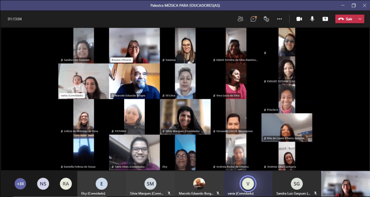Click the +33 overflow participants badge
The image size is (370, 197).
pyautogui.click(x=20, y=184)
